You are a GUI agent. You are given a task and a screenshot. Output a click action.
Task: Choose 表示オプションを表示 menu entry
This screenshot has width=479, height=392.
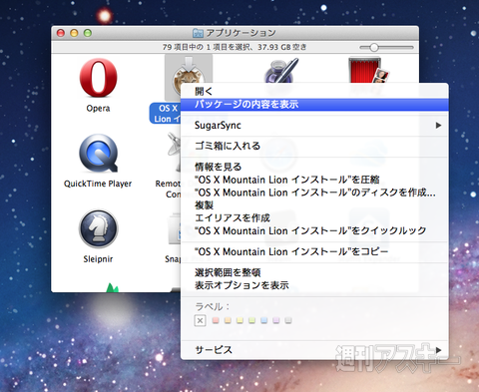[314, 285]
